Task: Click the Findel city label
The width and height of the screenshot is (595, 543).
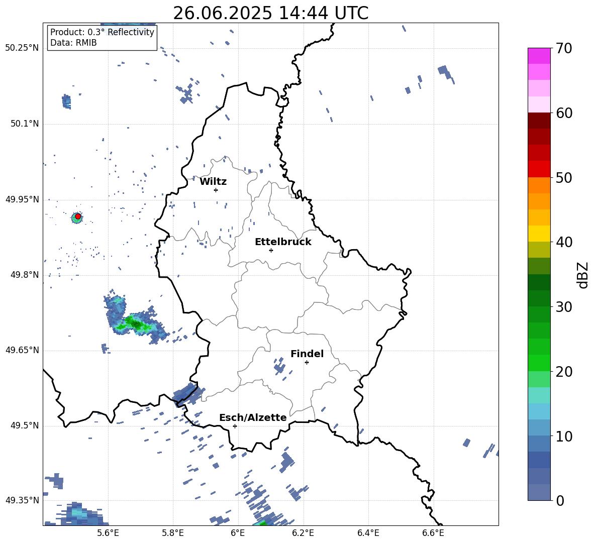Action: coord(307,354)
